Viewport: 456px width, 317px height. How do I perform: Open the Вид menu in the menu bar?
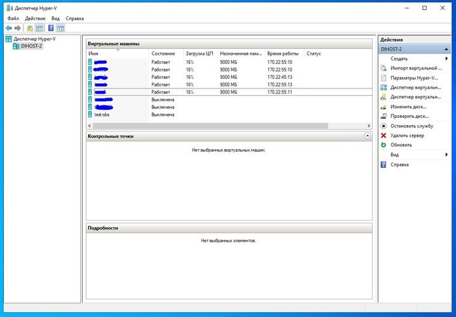(x=55, y=18)
